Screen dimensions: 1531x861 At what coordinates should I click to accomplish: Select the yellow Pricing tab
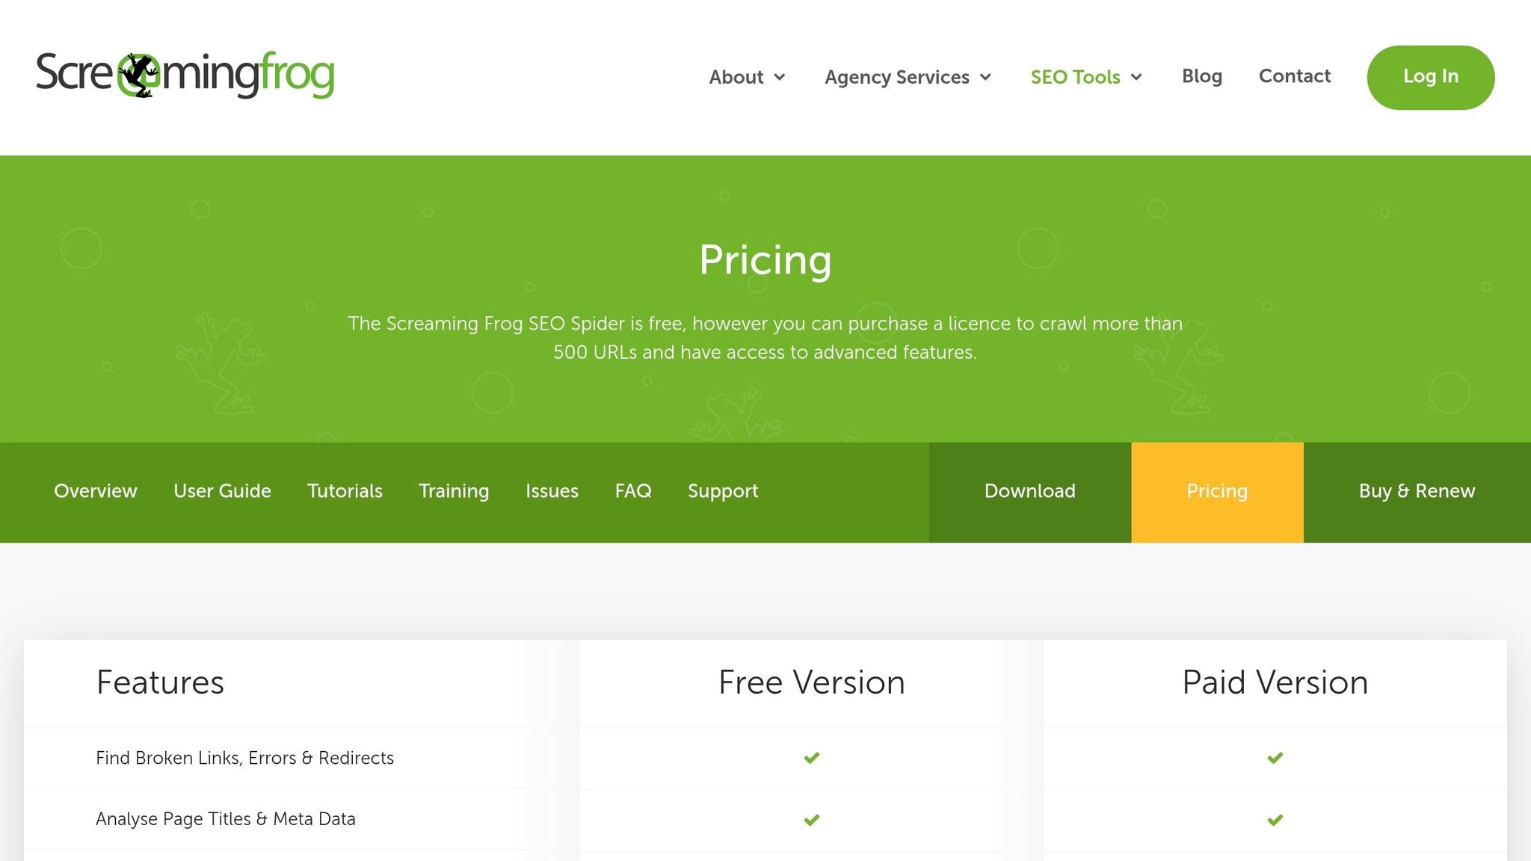tap(1217, 492)
